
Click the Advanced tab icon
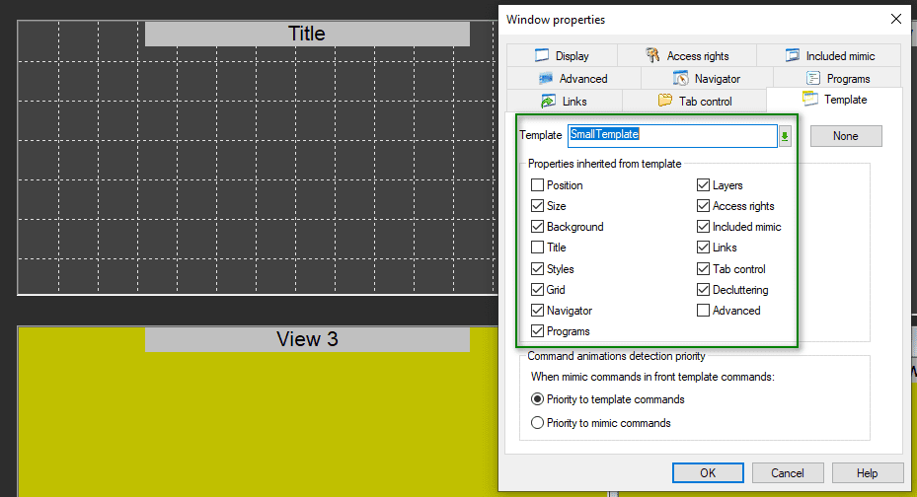545,79
